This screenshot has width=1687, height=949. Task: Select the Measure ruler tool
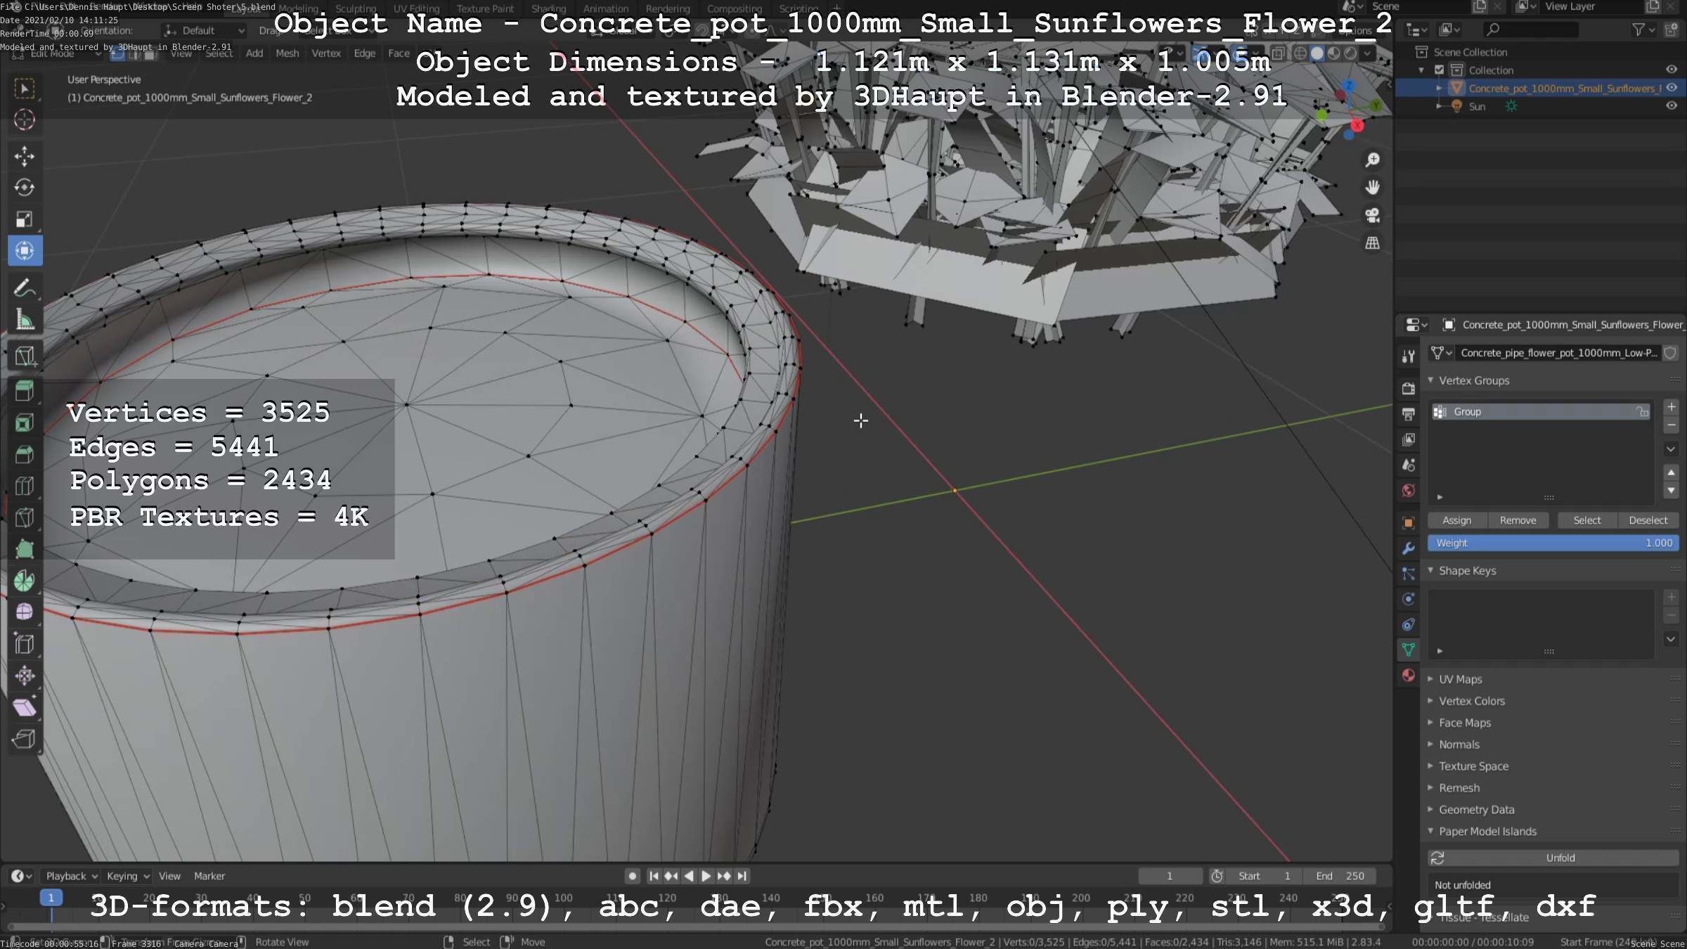(25, 320)
